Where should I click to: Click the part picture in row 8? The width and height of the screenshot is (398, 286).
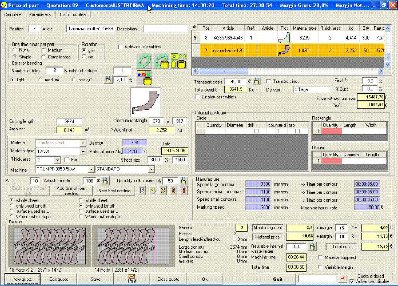(284, 37)
